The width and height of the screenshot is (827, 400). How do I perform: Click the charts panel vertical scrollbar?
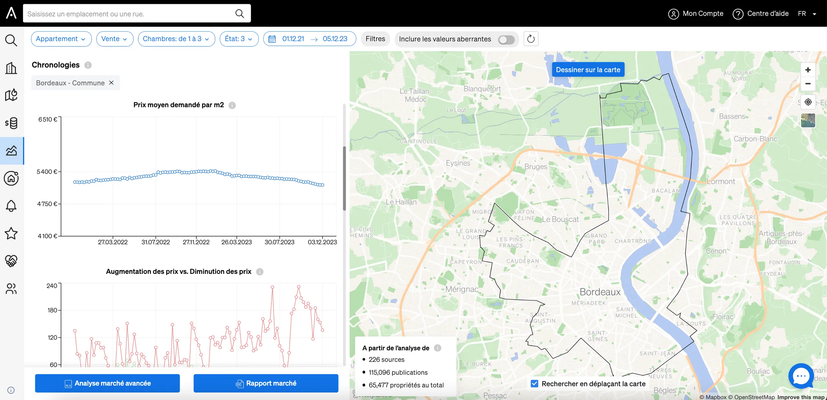tap(344, 178)
